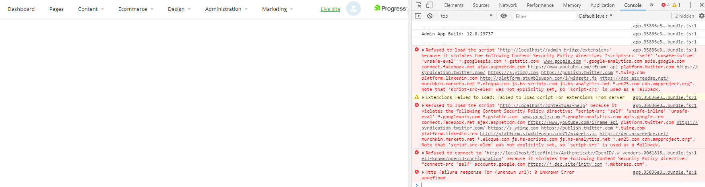Clear console with the ban icon
This screenshot has width=705, height=187.
point(430,16)
